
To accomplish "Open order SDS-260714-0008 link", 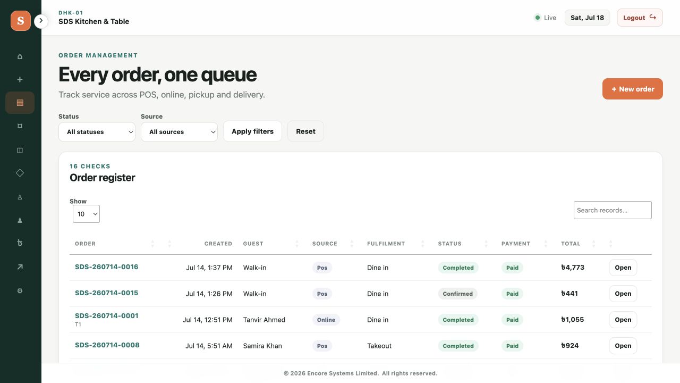I will pos(107,345).
